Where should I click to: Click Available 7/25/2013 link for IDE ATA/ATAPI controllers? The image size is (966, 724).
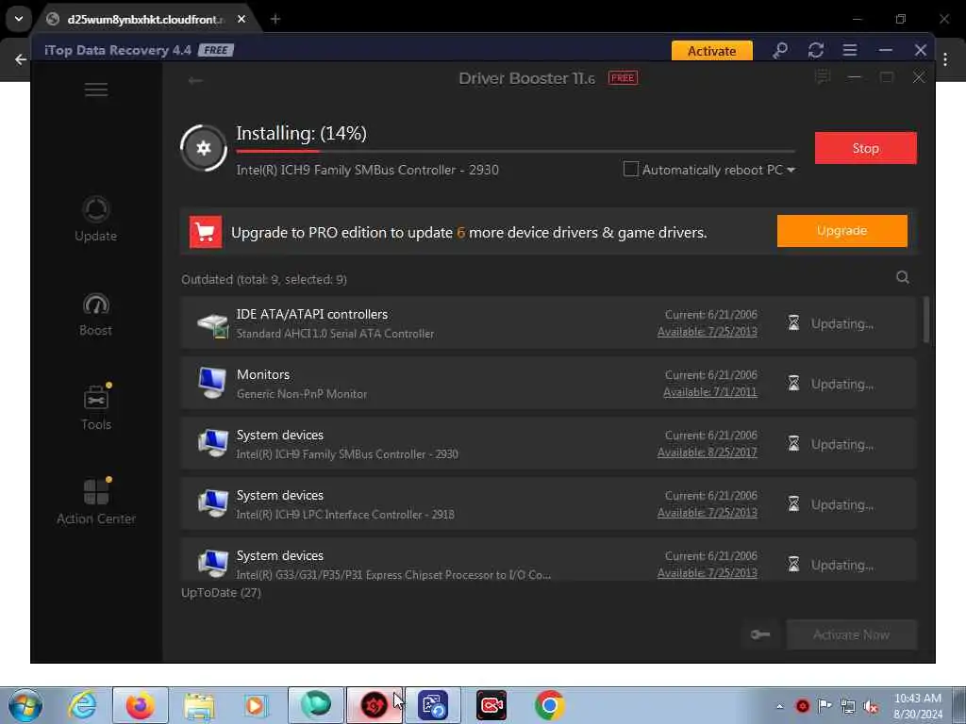(707, 332)
